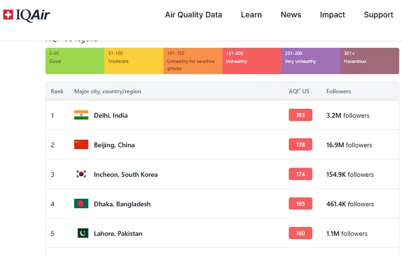Screen dimensions: 402x256
Task: Open the Beijing, China city link
Action: (x=114, y=145)
